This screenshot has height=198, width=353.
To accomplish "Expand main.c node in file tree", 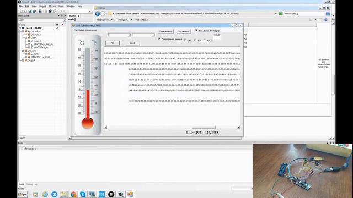I will pyautogui.click(x=29, y=41).
